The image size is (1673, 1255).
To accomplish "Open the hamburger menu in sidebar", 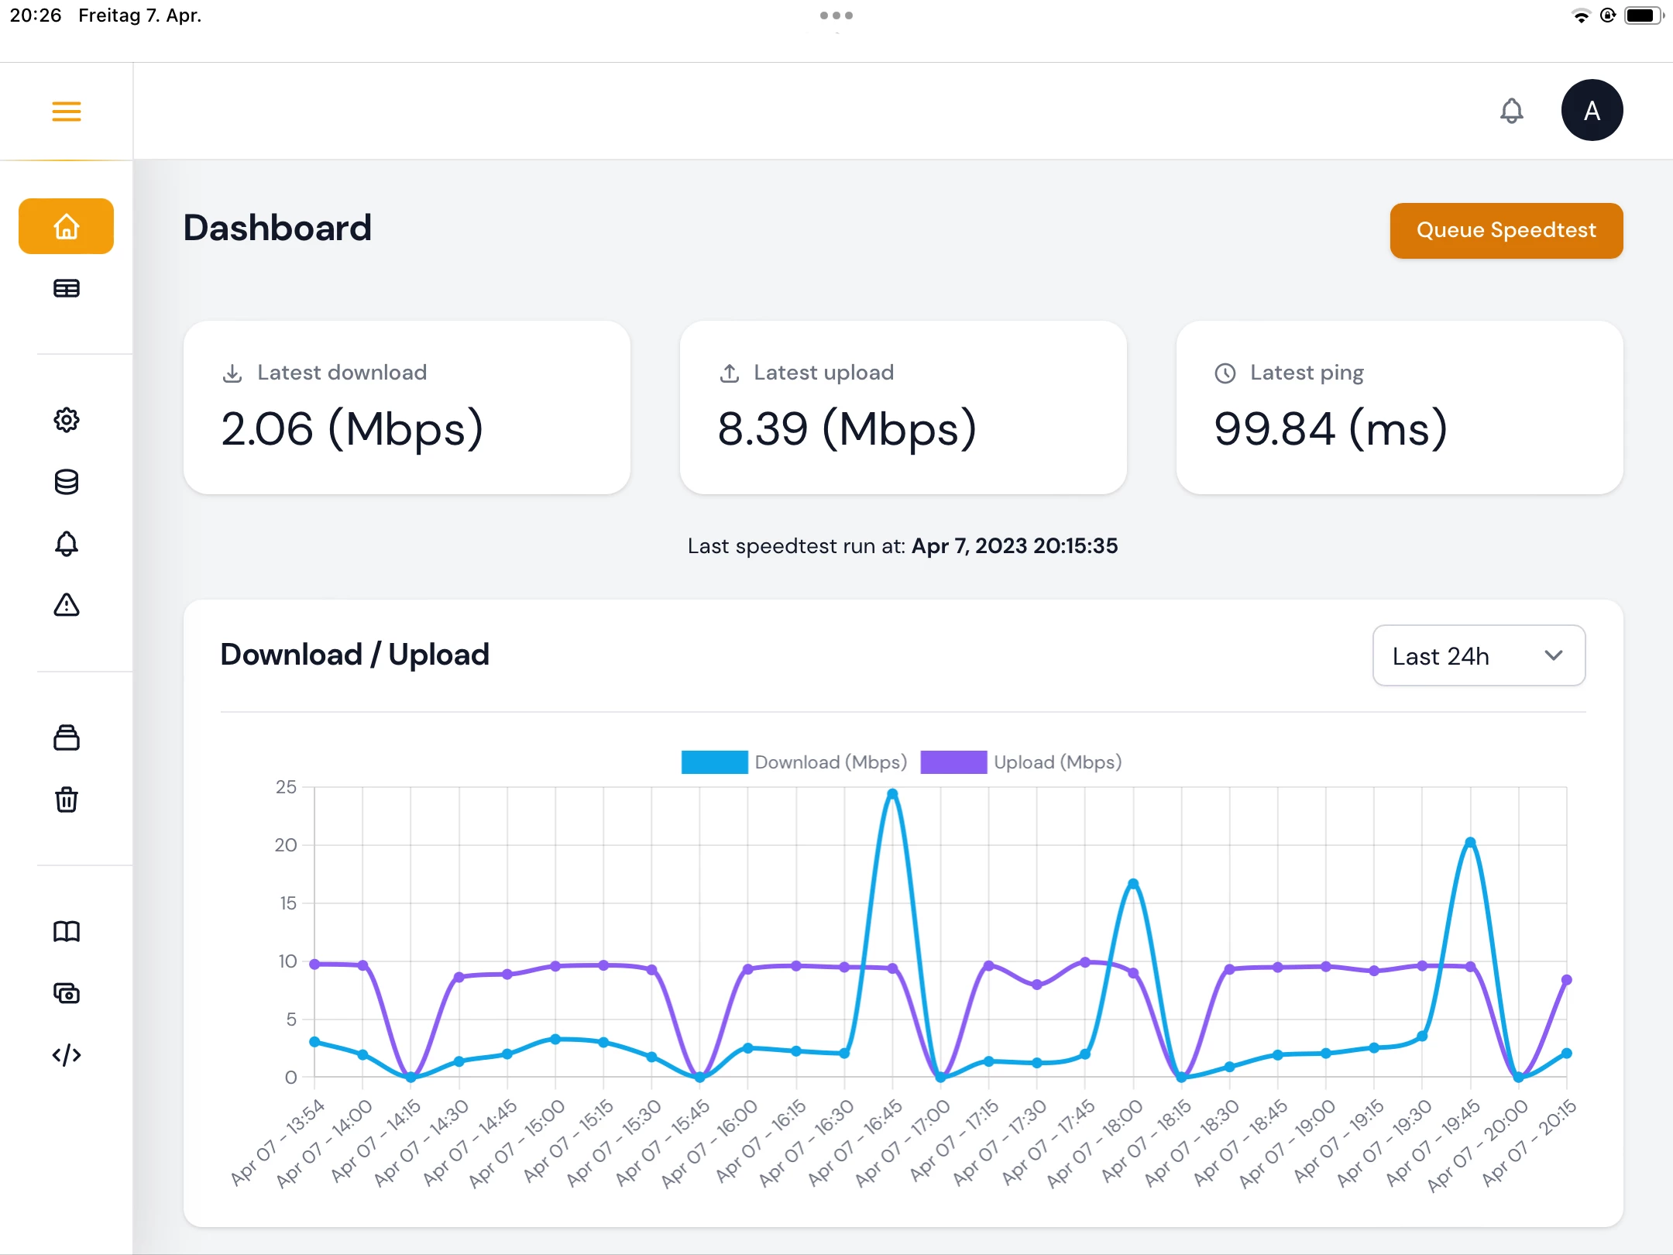I will point(67,112).
